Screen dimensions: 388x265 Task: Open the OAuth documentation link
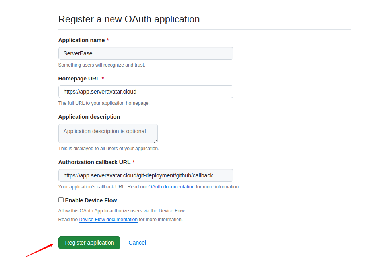pyautogui.click(x=171, y=187)
